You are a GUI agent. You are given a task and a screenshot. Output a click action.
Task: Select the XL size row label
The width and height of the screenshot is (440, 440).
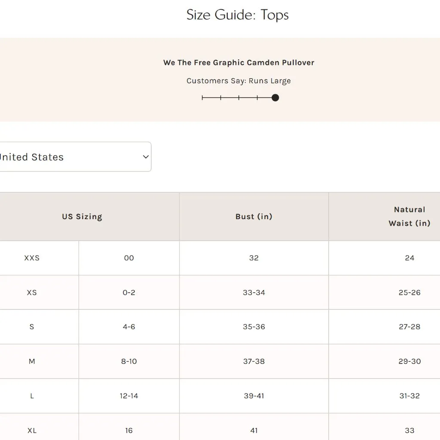(32, 430)
